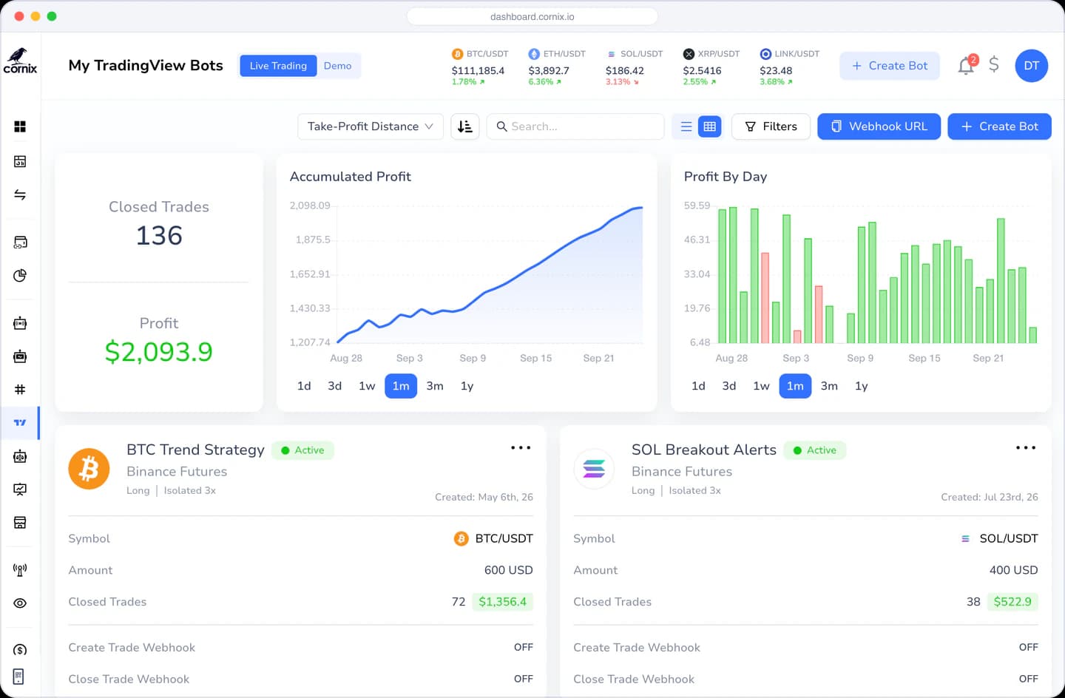Open the pie chart sidebar icon

20,275
